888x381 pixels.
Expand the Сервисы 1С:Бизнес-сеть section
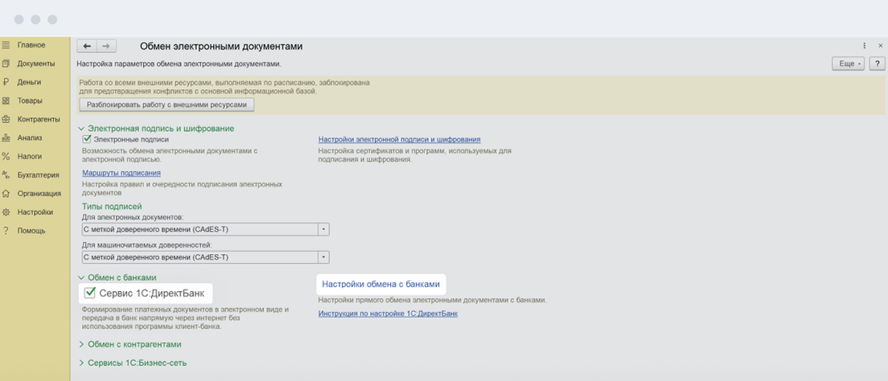81,363
